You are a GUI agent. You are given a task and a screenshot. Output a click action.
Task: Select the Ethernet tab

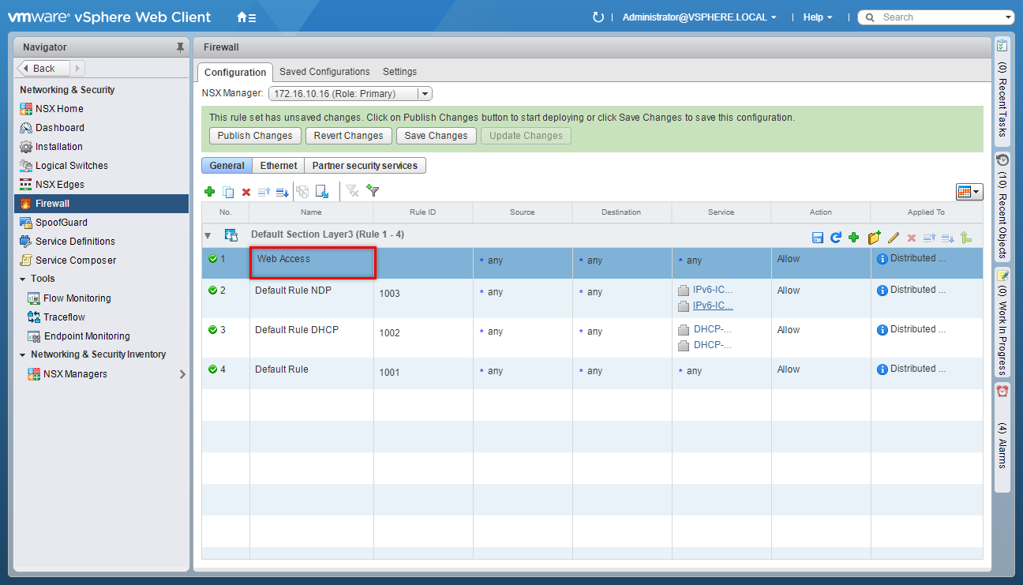tap(279, 166)
